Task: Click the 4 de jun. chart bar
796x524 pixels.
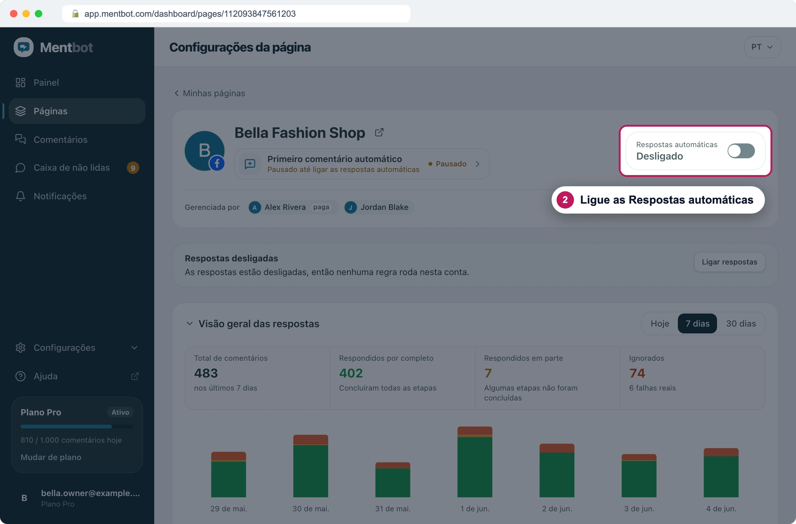Action: coord(721,472)
